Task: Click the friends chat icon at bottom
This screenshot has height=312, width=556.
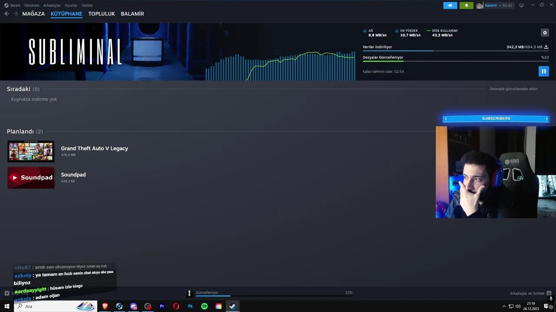Action: click(x=549, y=293)
